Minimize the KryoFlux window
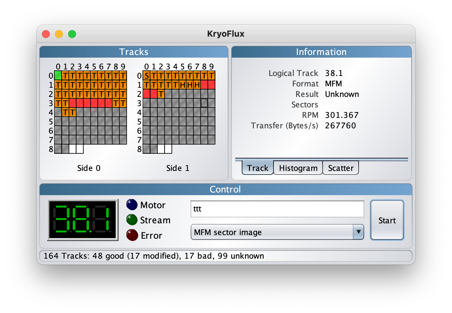 pos(59,34)
